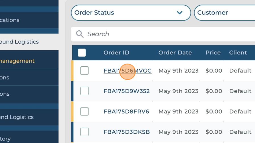Image resolution: width=255 pixels, height=143 pixels.
Task: Click the search magnifier icon
Action: pos(80,34)
